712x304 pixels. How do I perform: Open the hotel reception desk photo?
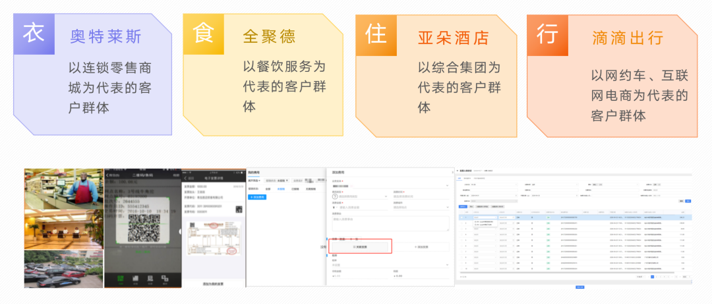pyautogui.click(x=64, y=229)
